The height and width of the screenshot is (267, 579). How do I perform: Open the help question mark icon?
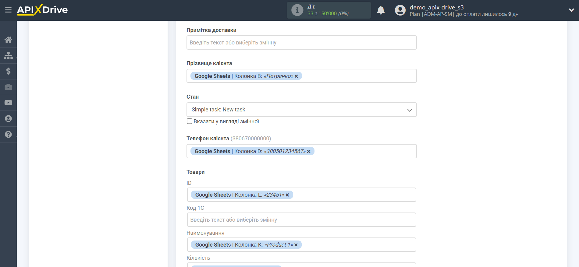[8, 135]
